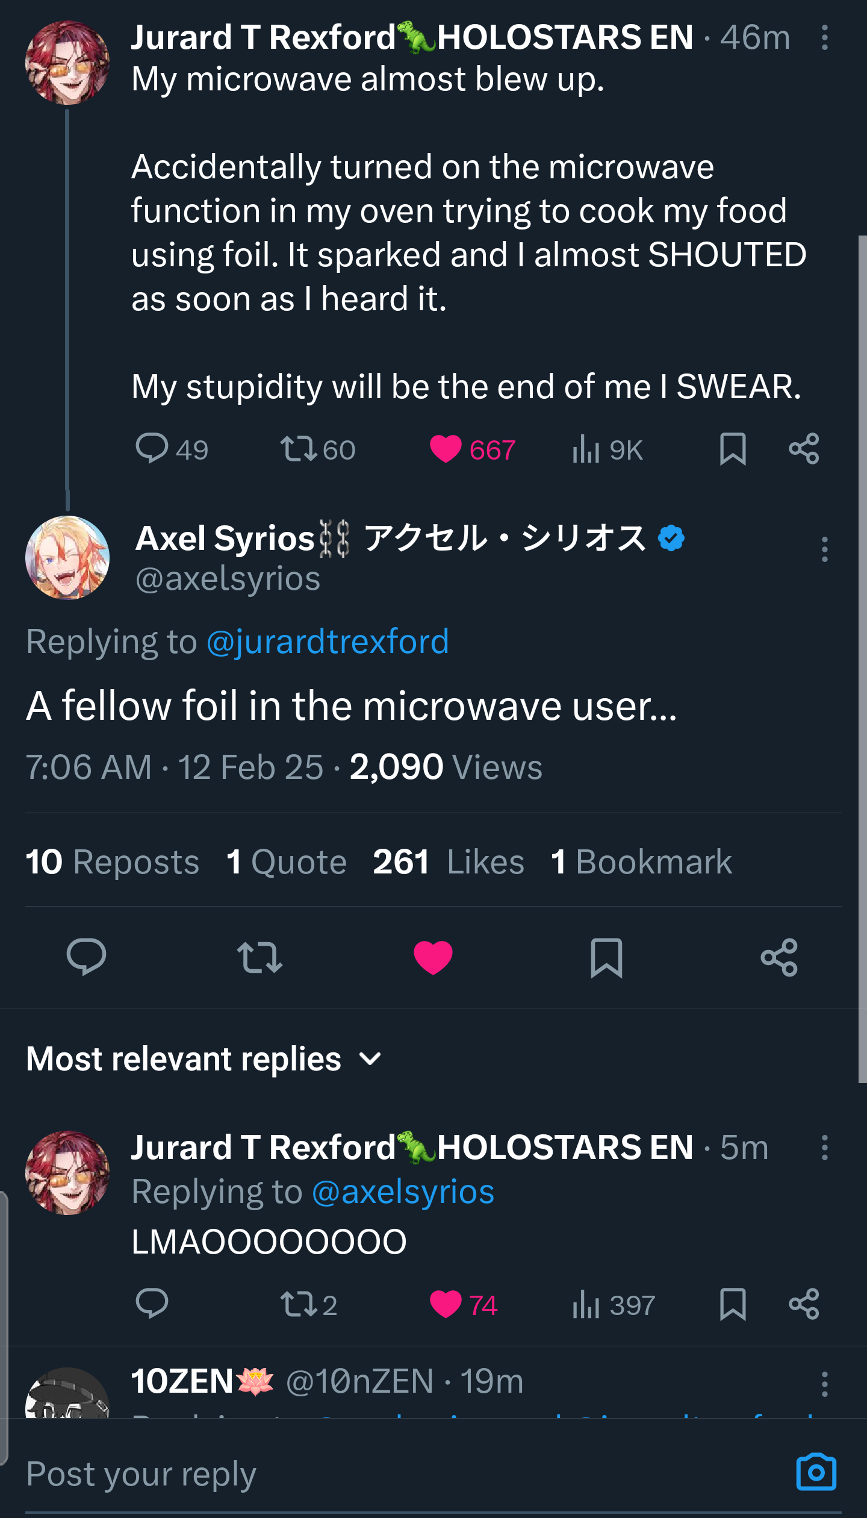The height and width of the screenshot is (1518, 867).
Task: View the 261 Likes list
Action: pos(449,861)
